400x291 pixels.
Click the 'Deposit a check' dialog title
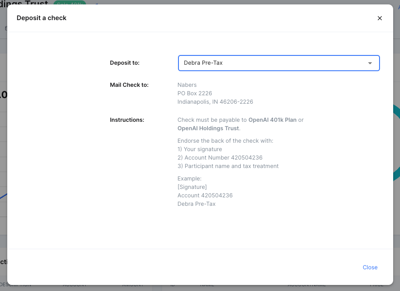click(x=41, y=18)
